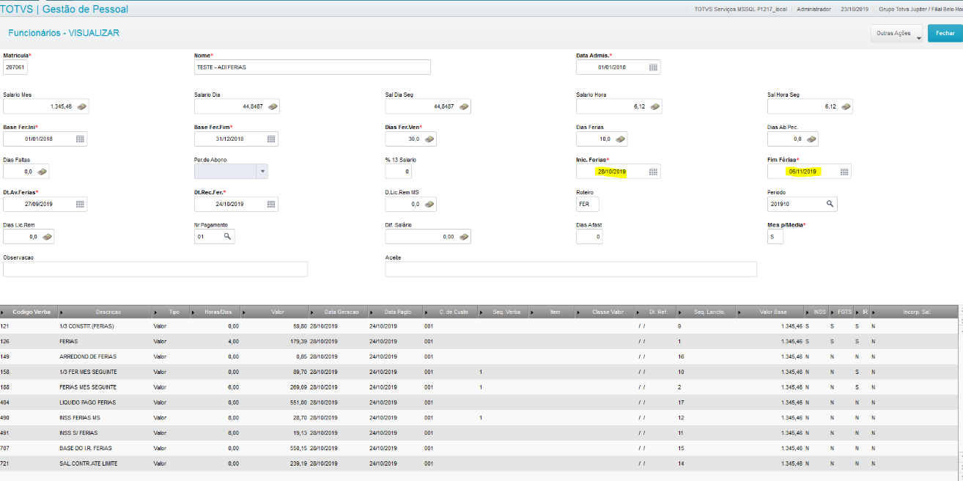Screen dimensions: 963x481
Task: Click Administrador in the top bar
Action: pos(814,10)
